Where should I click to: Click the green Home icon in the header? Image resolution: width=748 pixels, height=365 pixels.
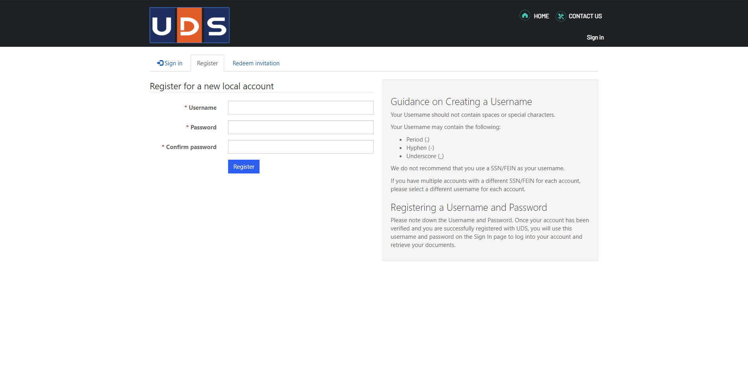point(525,16)
